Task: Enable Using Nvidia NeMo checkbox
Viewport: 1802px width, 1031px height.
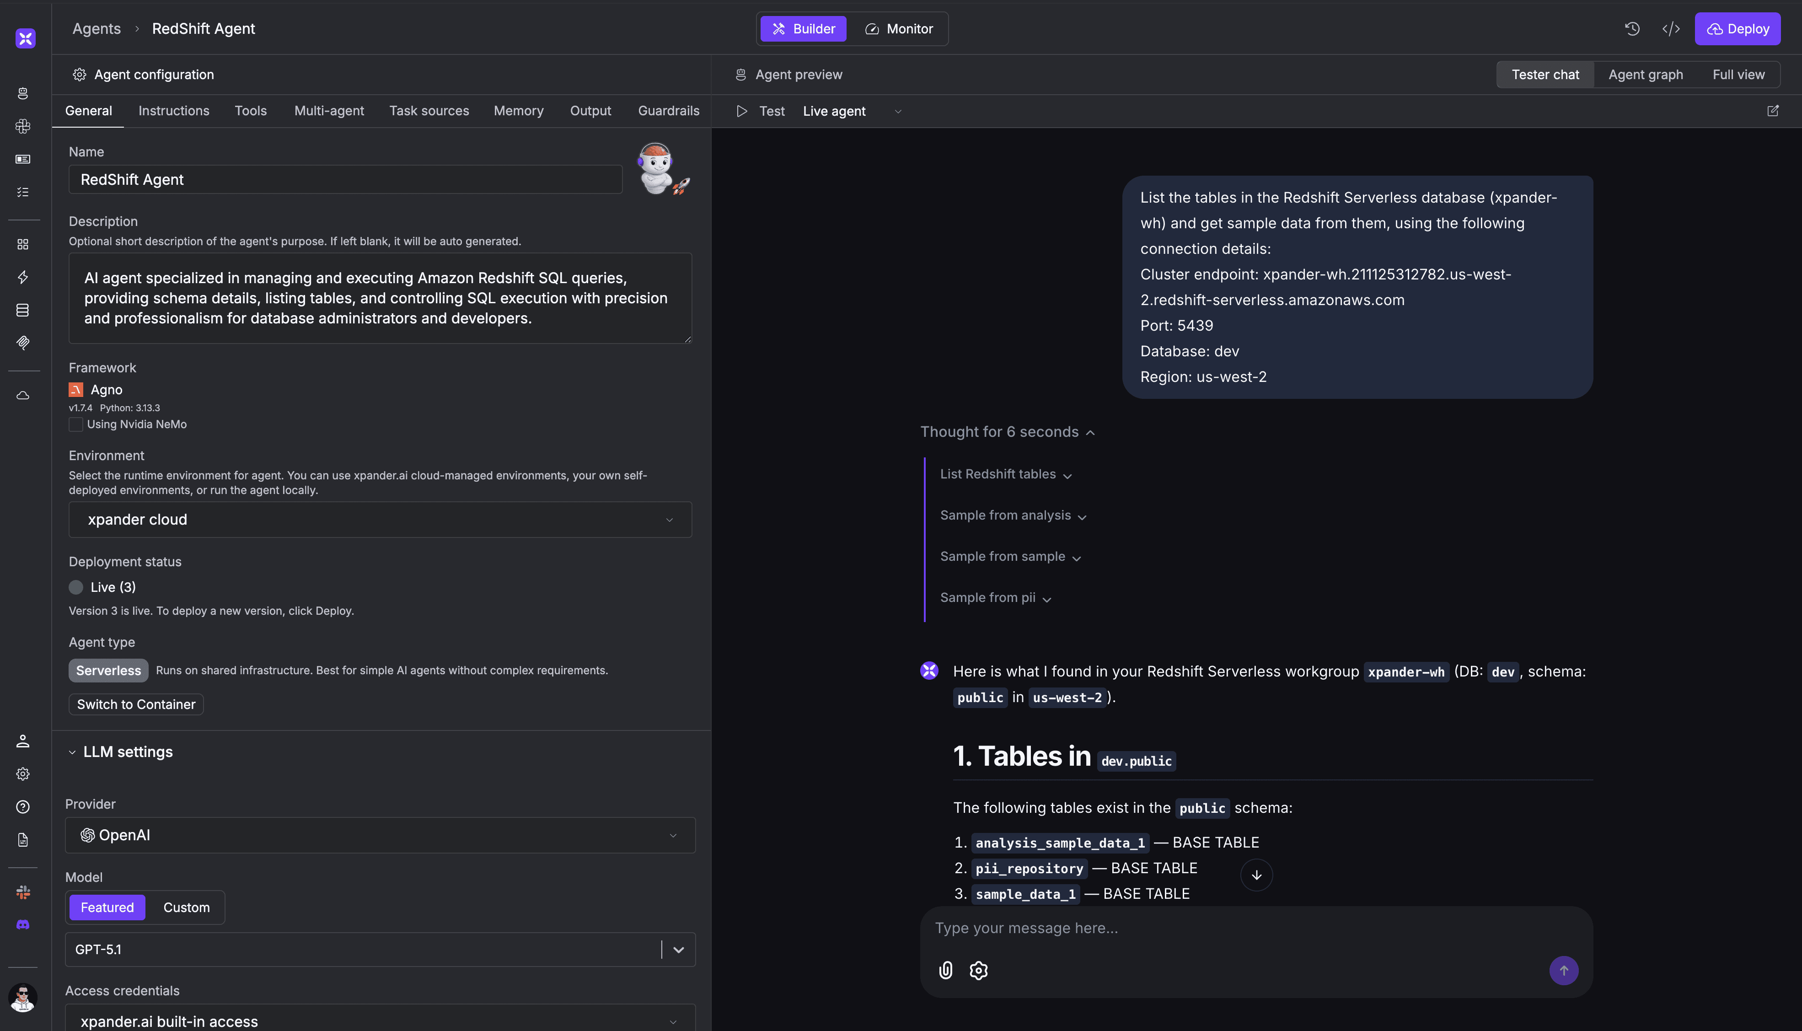Action: point(76,424)
